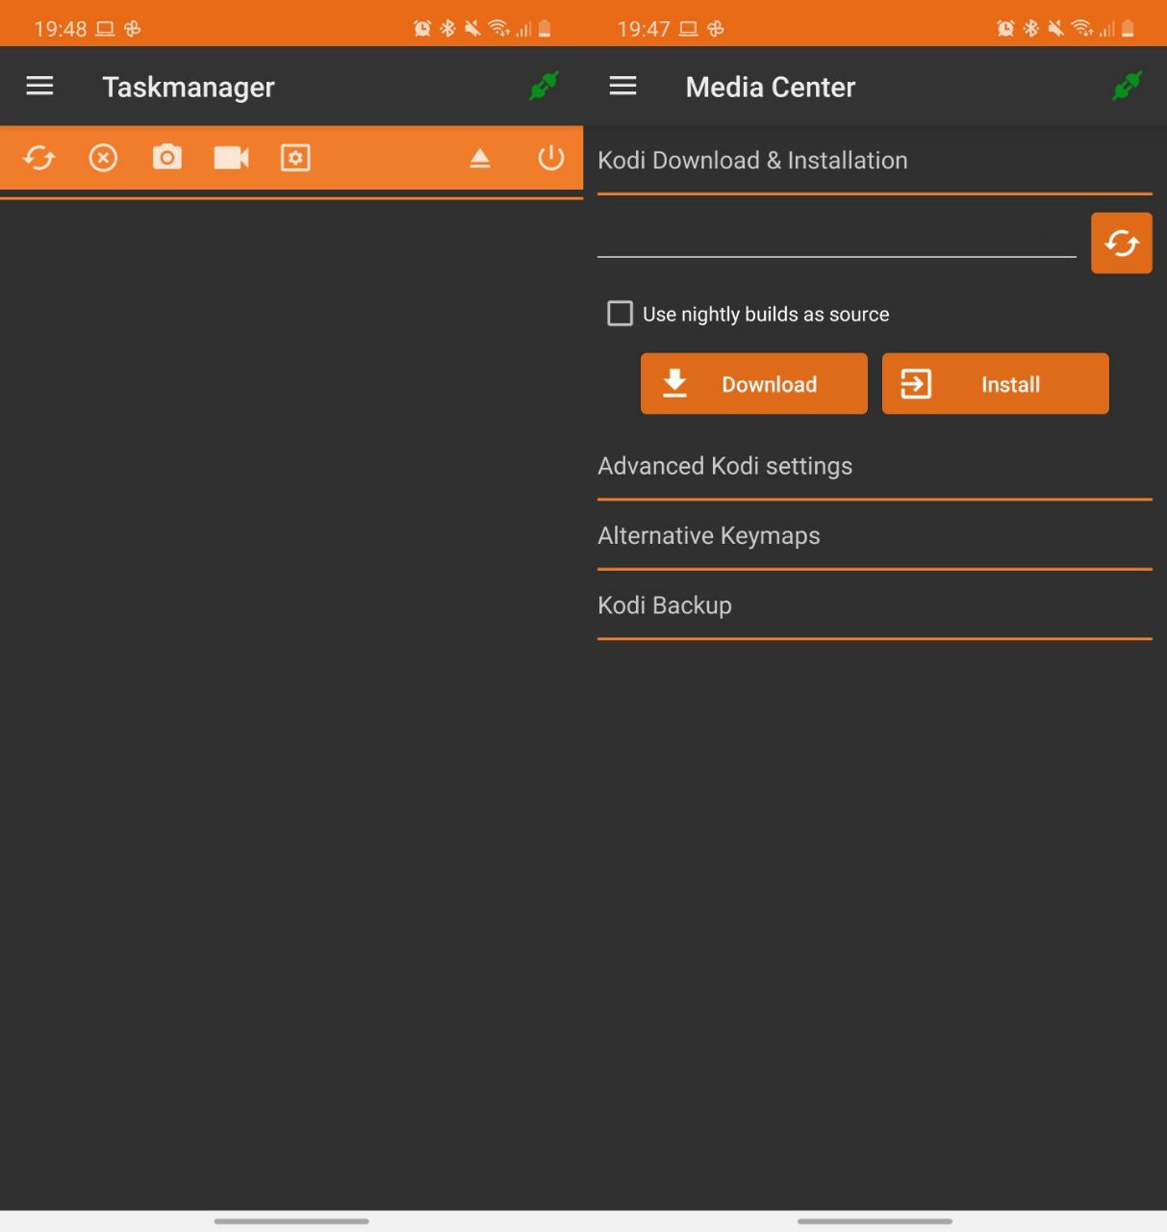Open the Taskmanager hamburger menu

coord(39,87)
